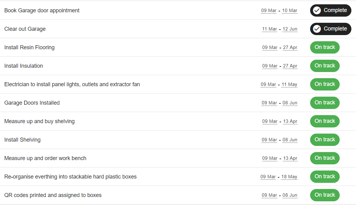Change On track status for Install Resin Flooring

(x=325, y=47)
